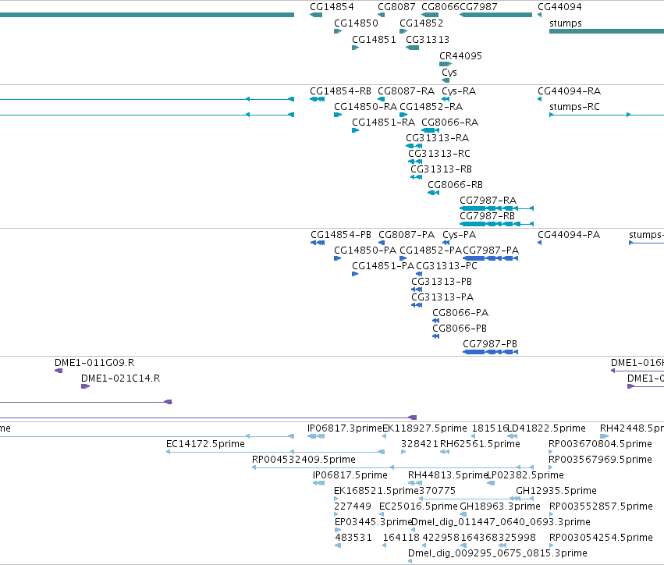The width and height of the screenshot is (664, 565).
Task: Select the CG31313-RC transcript label
Action: [x=439, y=154]
